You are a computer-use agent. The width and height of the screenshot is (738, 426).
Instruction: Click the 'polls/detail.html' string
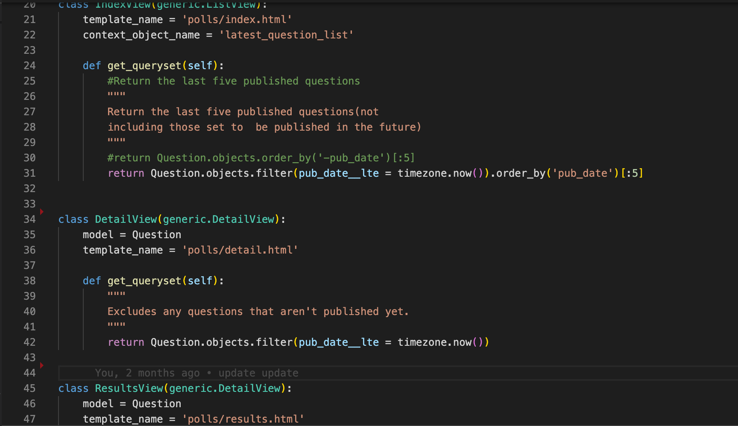pyautogui.click(x=240, y=250)
